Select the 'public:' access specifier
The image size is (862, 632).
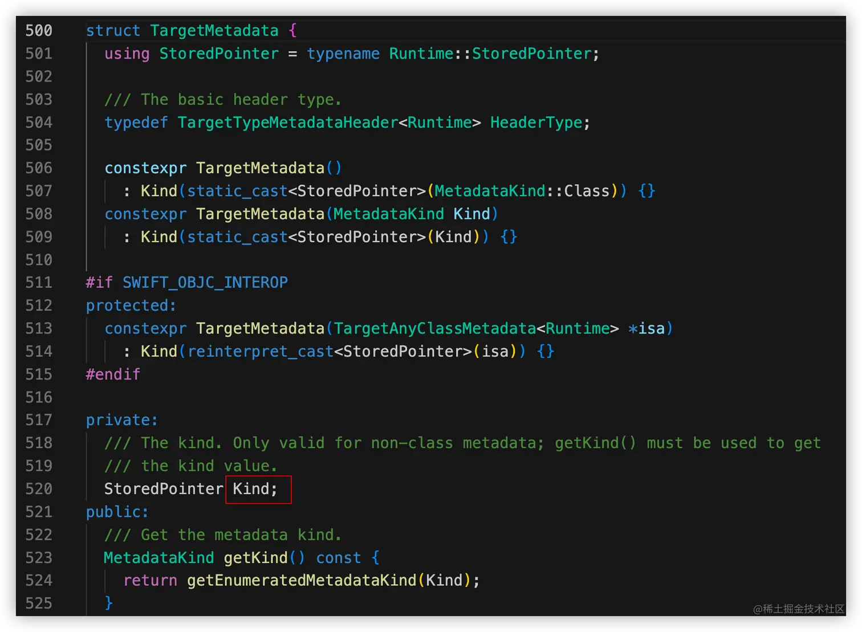[116, 512]
